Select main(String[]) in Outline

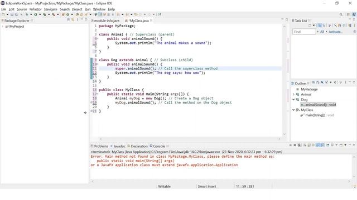click(317, 115)
